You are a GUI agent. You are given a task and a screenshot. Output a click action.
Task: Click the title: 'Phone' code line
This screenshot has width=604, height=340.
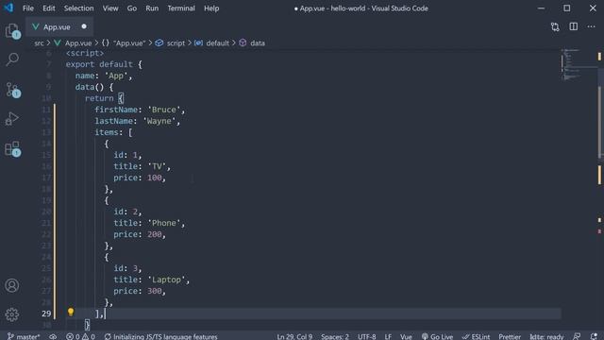coord(149,223)
